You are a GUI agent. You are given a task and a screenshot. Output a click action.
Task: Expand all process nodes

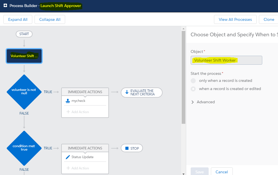pos(18,20)
